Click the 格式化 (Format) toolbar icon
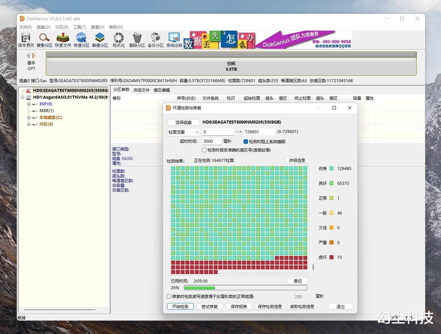The width and height of the screenshot is (441, 334). click(119, 40)
